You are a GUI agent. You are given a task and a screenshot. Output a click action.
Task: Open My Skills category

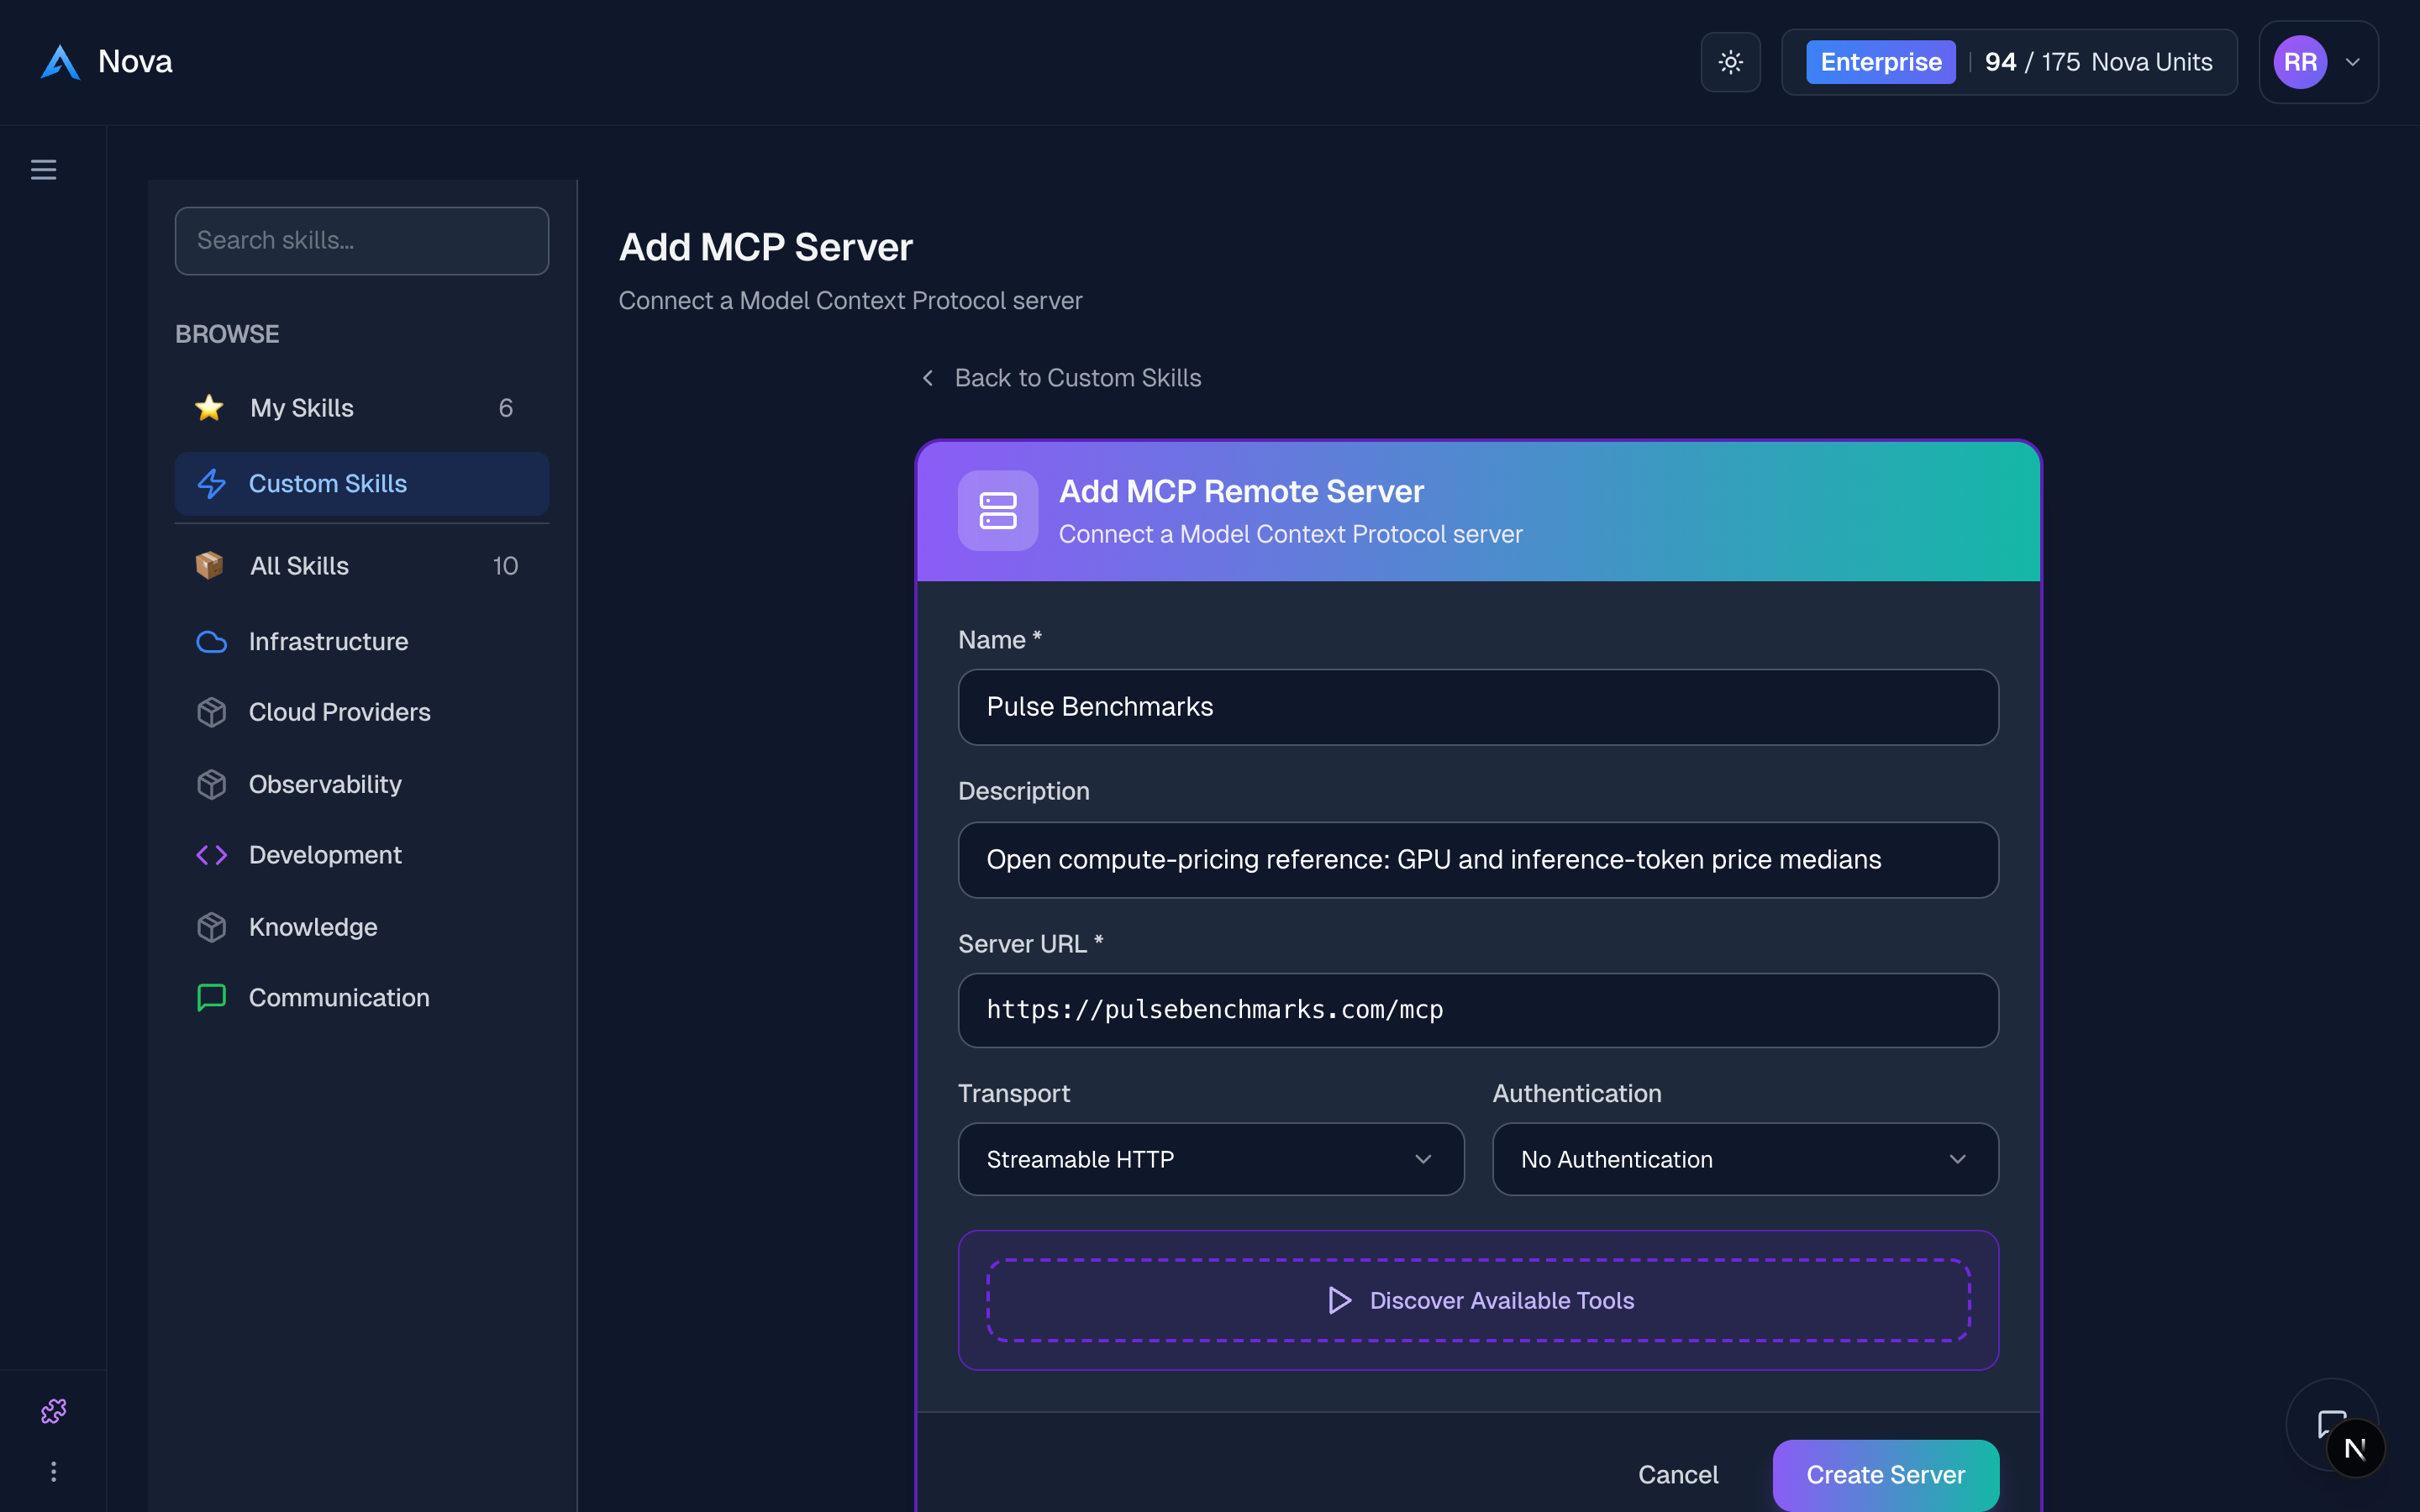tap(361, 408)
